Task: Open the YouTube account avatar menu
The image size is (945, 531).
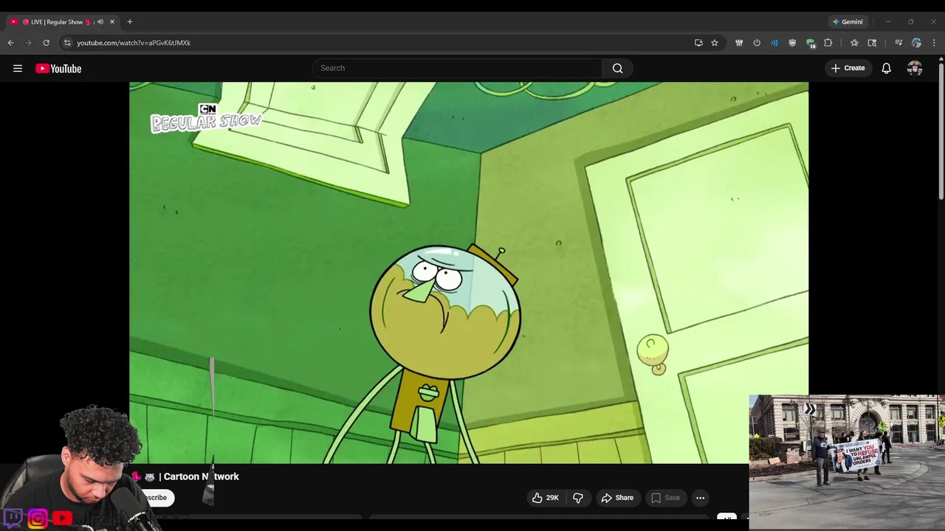Action: [x=915, y=69]
